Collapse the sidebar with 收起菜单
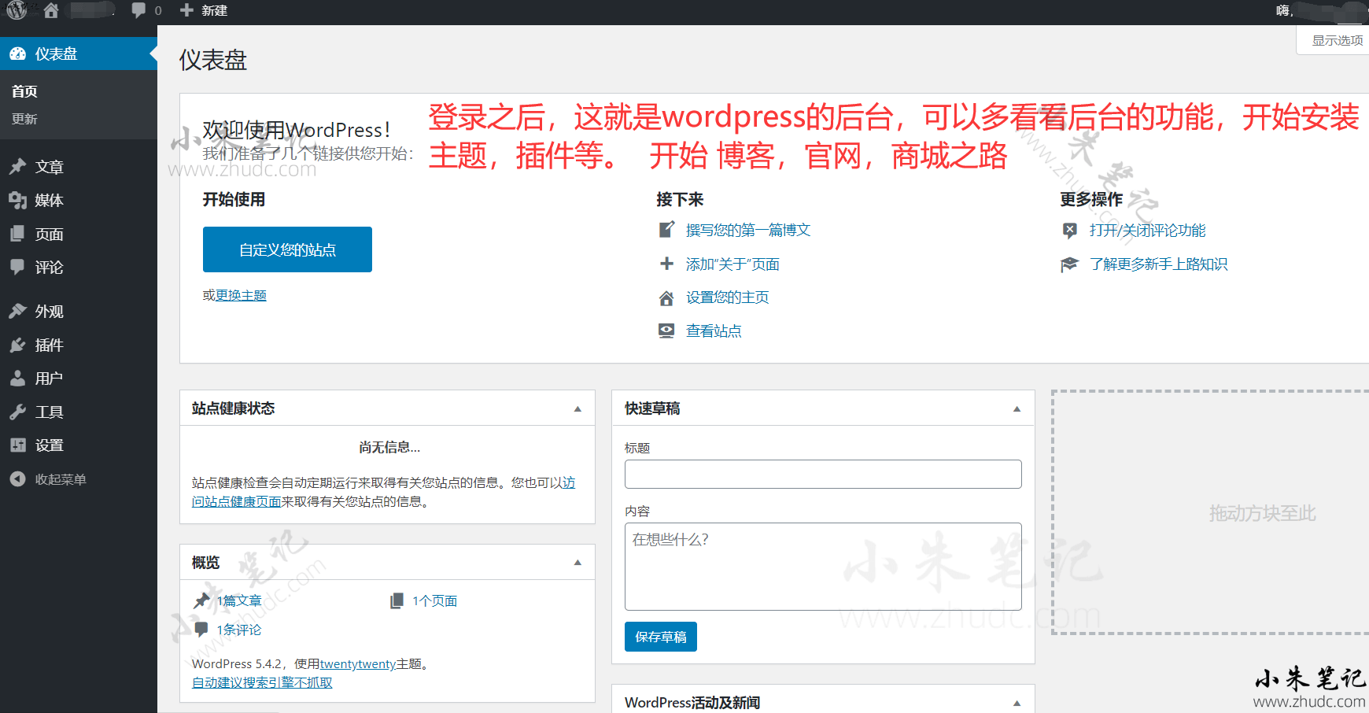The height and width of the screenshot is (713, 1369). tap(60, 479)
